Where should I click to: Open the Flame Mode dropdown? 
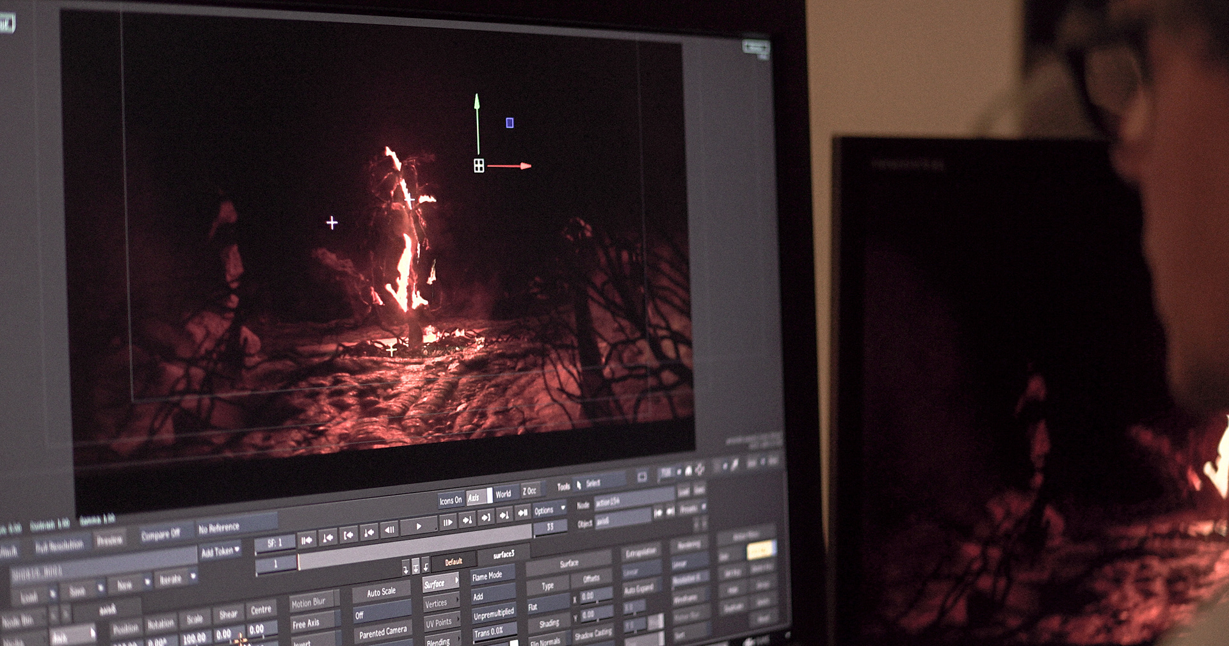pos(493,576)
